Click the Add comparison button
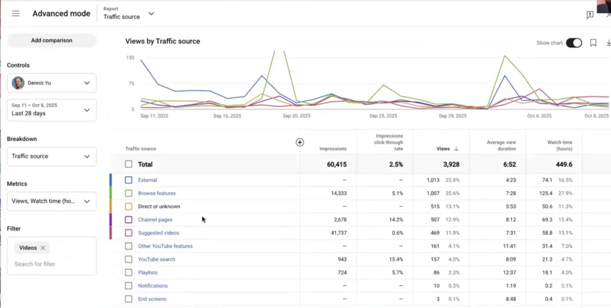The width and height of the screenshot is (611, 308). pyautogui.click(x=51, y=41)
